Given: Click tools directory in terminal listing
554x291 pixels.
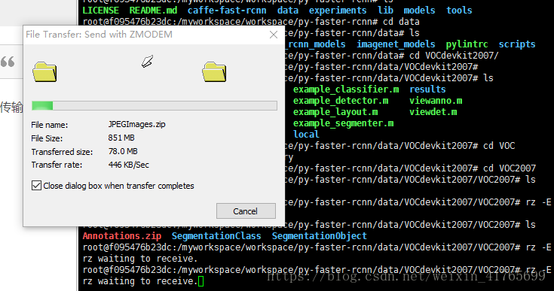Looking at the screenshot, I should point(459,11).
